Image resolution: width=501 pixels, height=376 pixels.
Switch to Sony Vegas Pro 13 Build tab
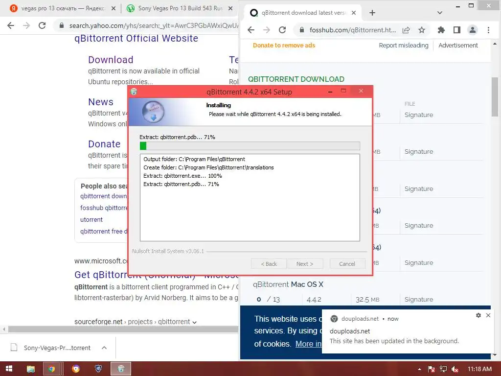click(180, 9)
